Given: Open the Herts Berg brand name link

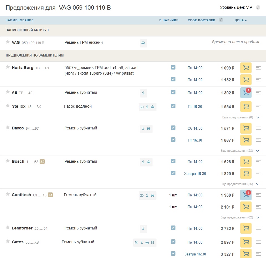Looking at the screenshot, I should coord(23,68).
